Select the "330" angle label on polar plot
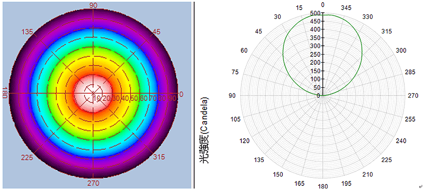Image resolution: width=423 pixels, height=192 pixels. pyautogui.click(x=368, y=17)
